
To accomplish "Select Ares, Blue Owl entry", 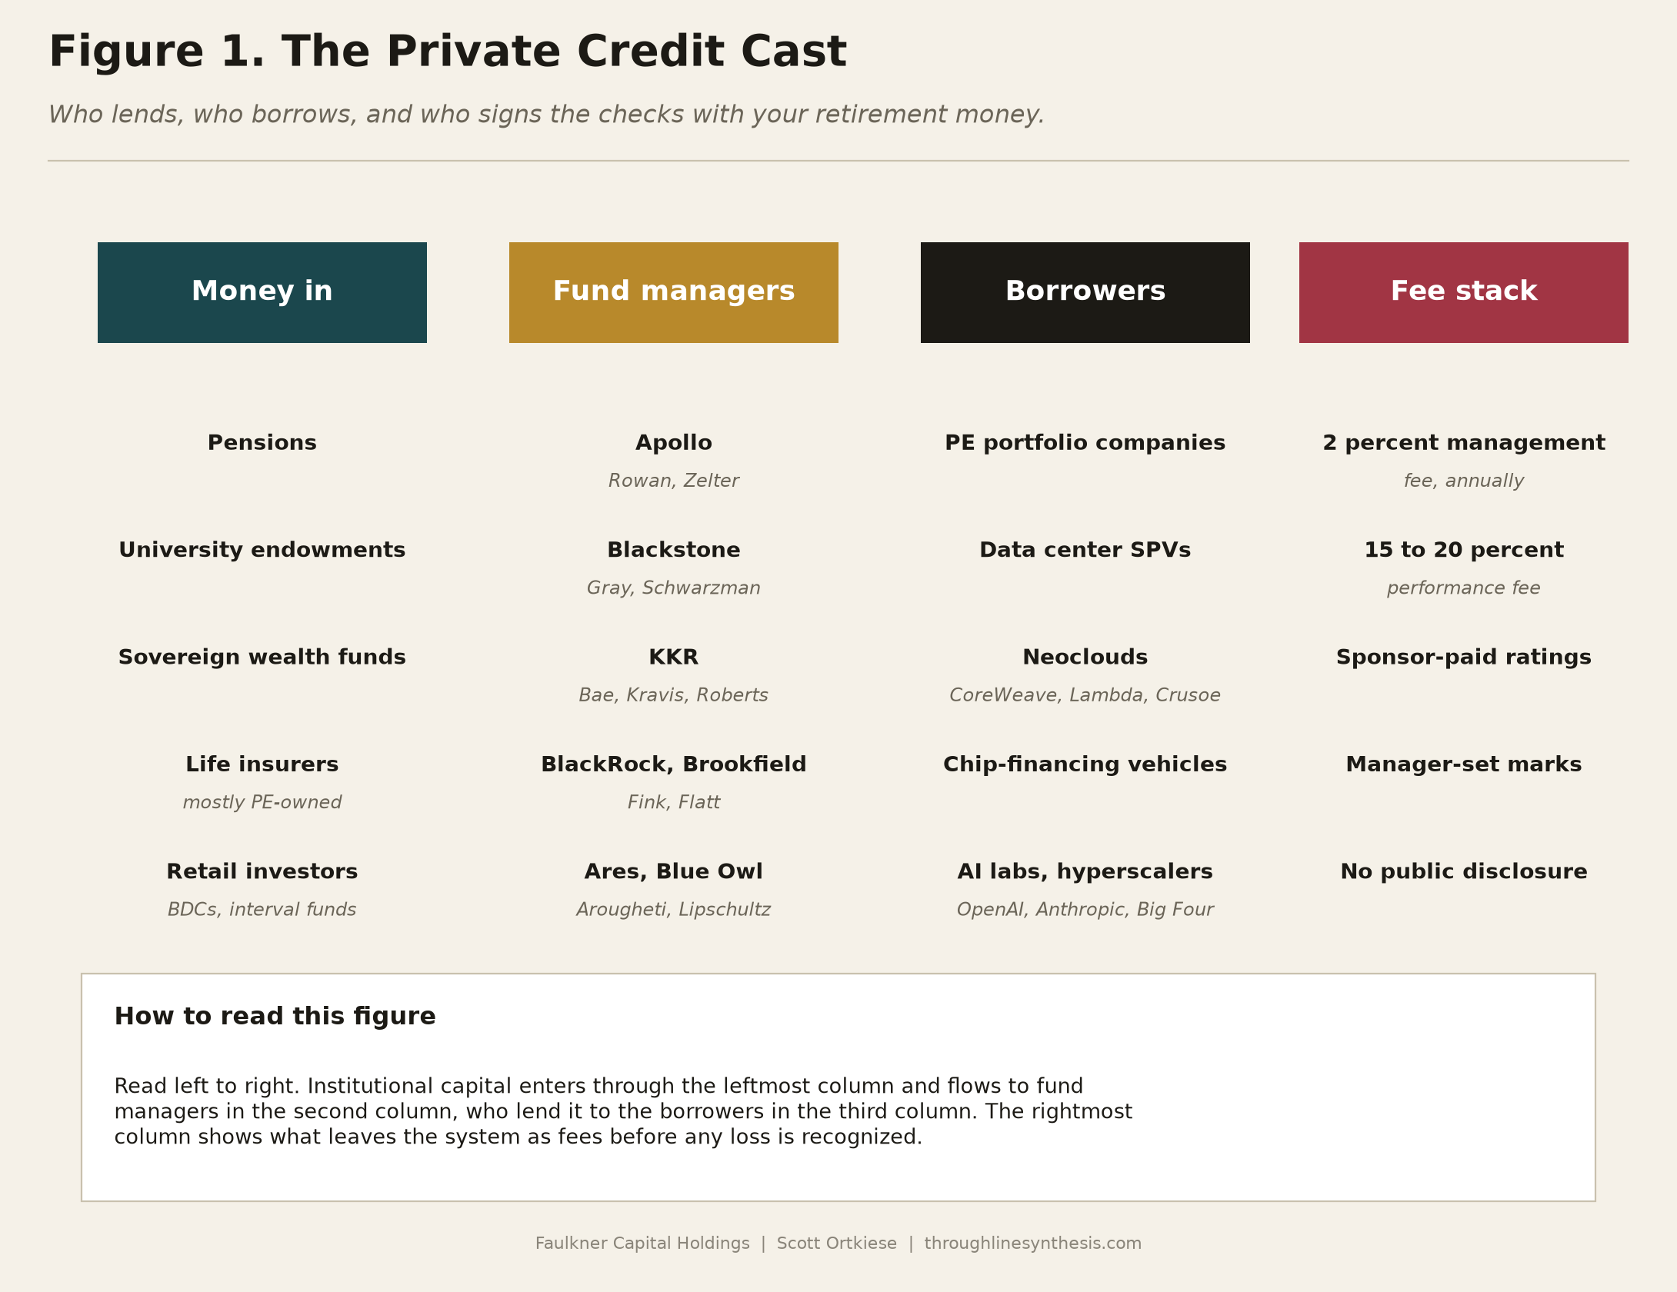I will coord(674,871).
